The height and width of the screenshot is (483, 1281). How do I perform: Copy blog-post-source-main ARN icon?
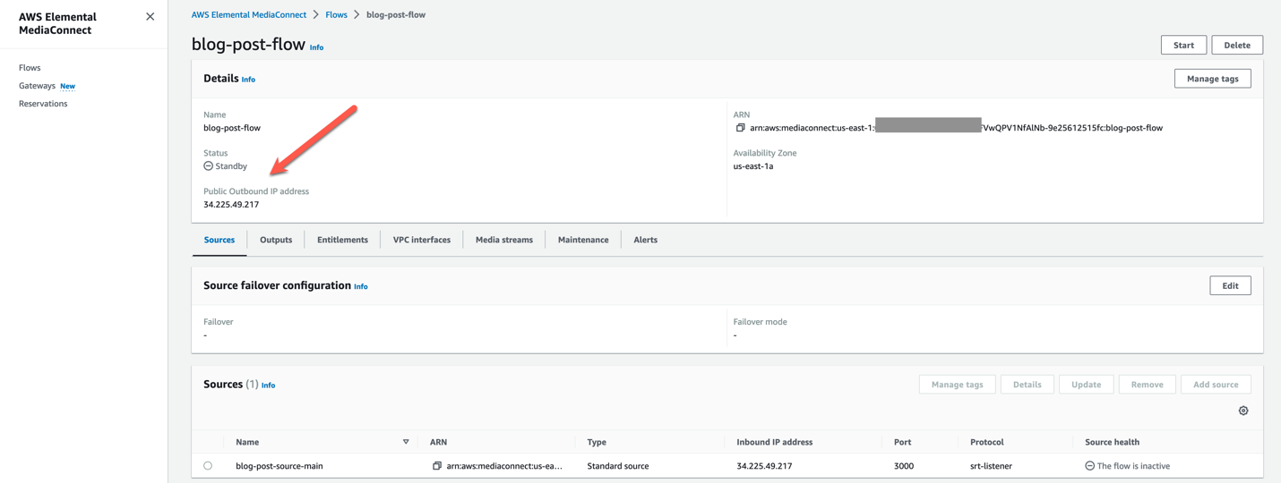437,466
